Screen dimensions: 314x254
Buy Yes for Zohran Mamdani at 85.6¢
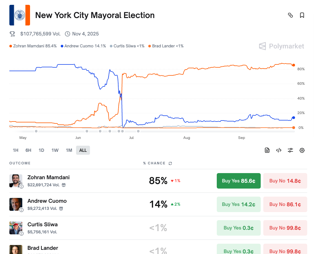(238, 181)
